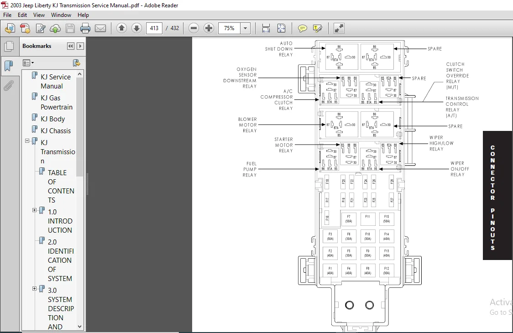
Task: Click the TRANSMISSION CONTROL RELAY label
Action: 462,107
